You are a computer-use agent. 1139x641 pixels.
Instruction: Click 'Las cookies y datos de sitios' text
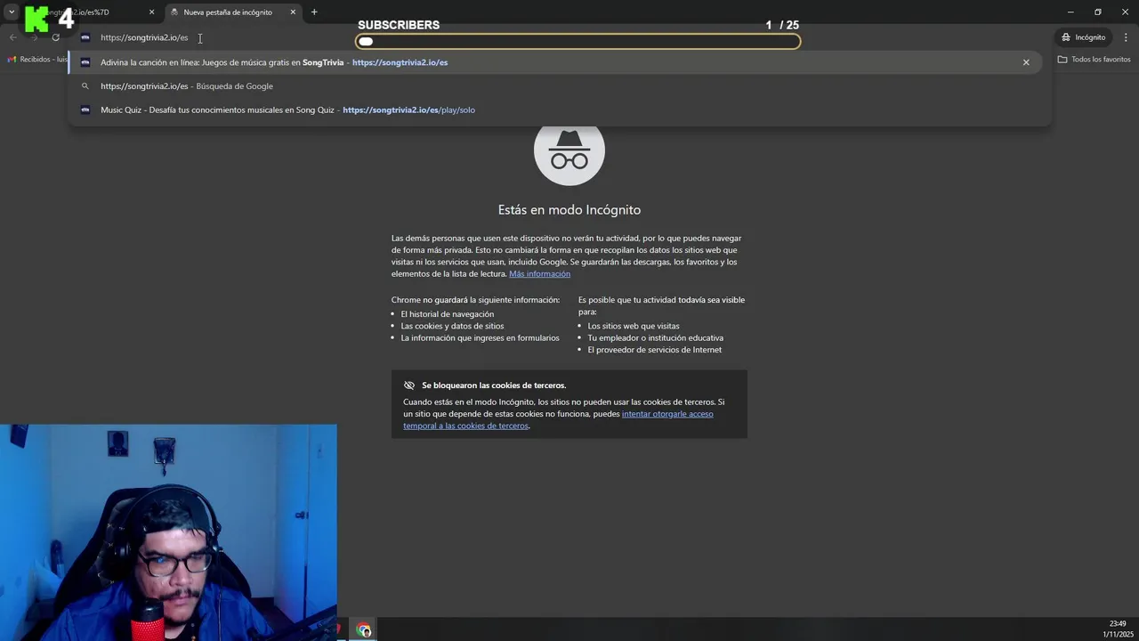coord(452,326)
